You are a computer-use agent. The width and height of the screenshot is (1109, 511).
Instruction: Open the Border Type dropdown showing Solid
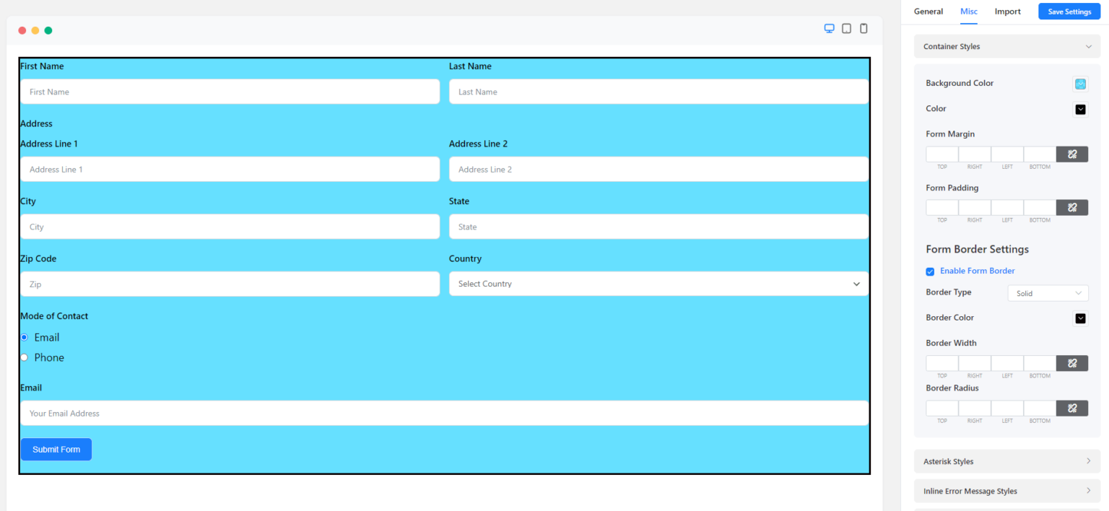pyautogui.click(x=1048, y=293)
